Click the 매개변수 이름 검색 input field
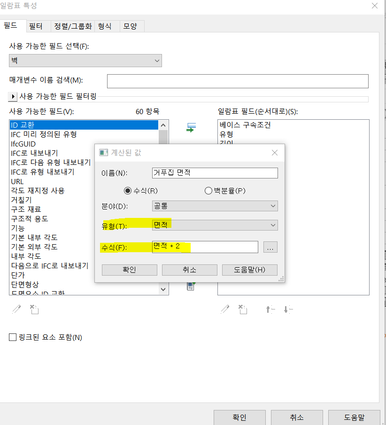386x425 pixels. point(237,81)
